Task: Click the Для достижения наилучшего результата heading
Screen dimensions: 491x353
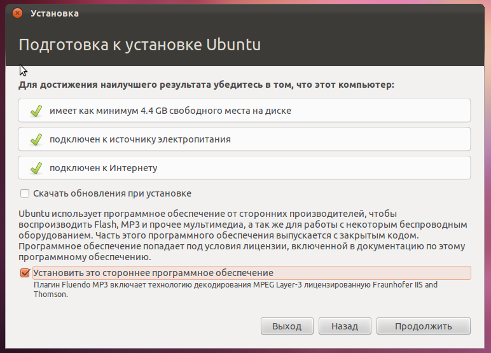Action: point(206,85)
